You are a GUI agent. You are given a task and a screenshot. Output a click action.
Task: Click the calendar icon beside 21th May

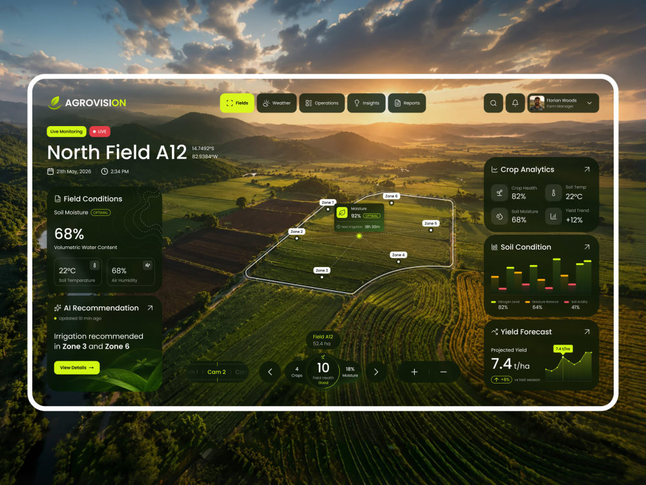(50, 171)
